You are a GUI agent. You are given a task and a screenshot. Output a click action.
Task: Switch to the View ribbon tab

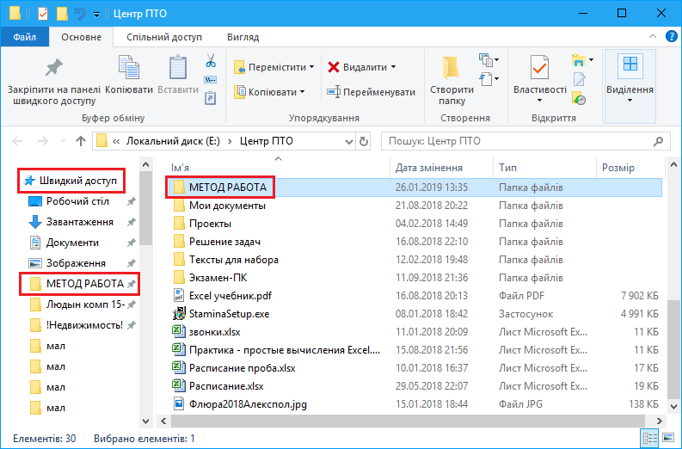[x=243, y=37]
